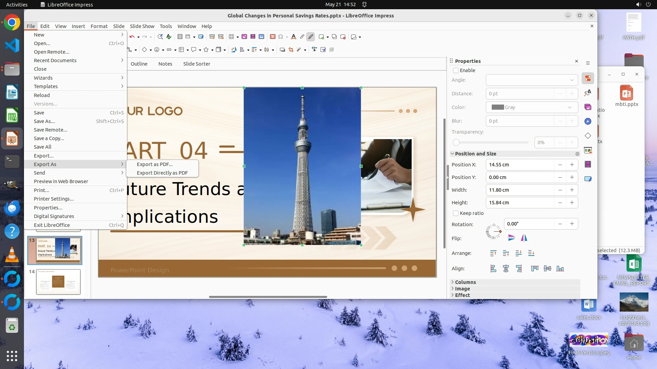Viewport: 657px width, 369px height.
Task: Switch to the Slide Sorter tab
Action: [x=196, y=64]
